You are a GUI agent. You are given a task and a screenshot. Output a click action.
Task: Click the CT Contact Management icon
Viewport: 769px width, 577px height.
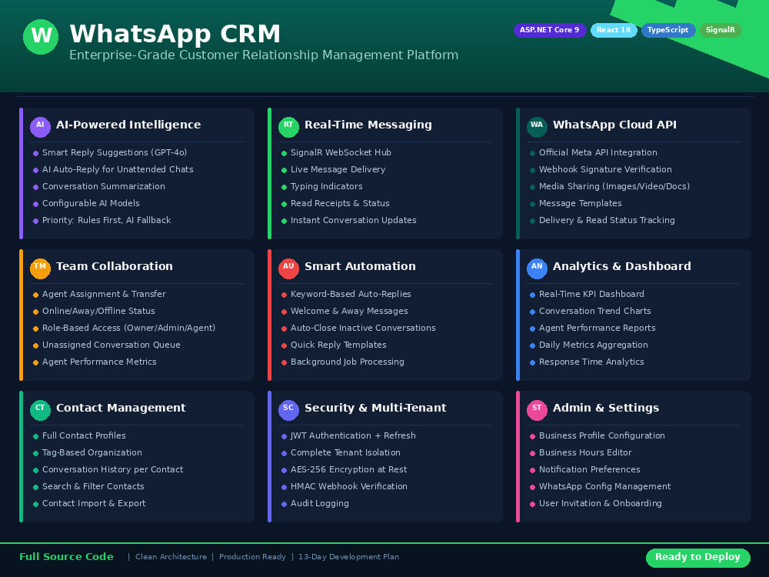click(40, 410)
